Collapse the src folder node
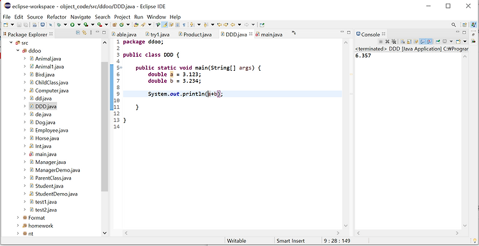 pyautogui.click(x=11, y=43)
